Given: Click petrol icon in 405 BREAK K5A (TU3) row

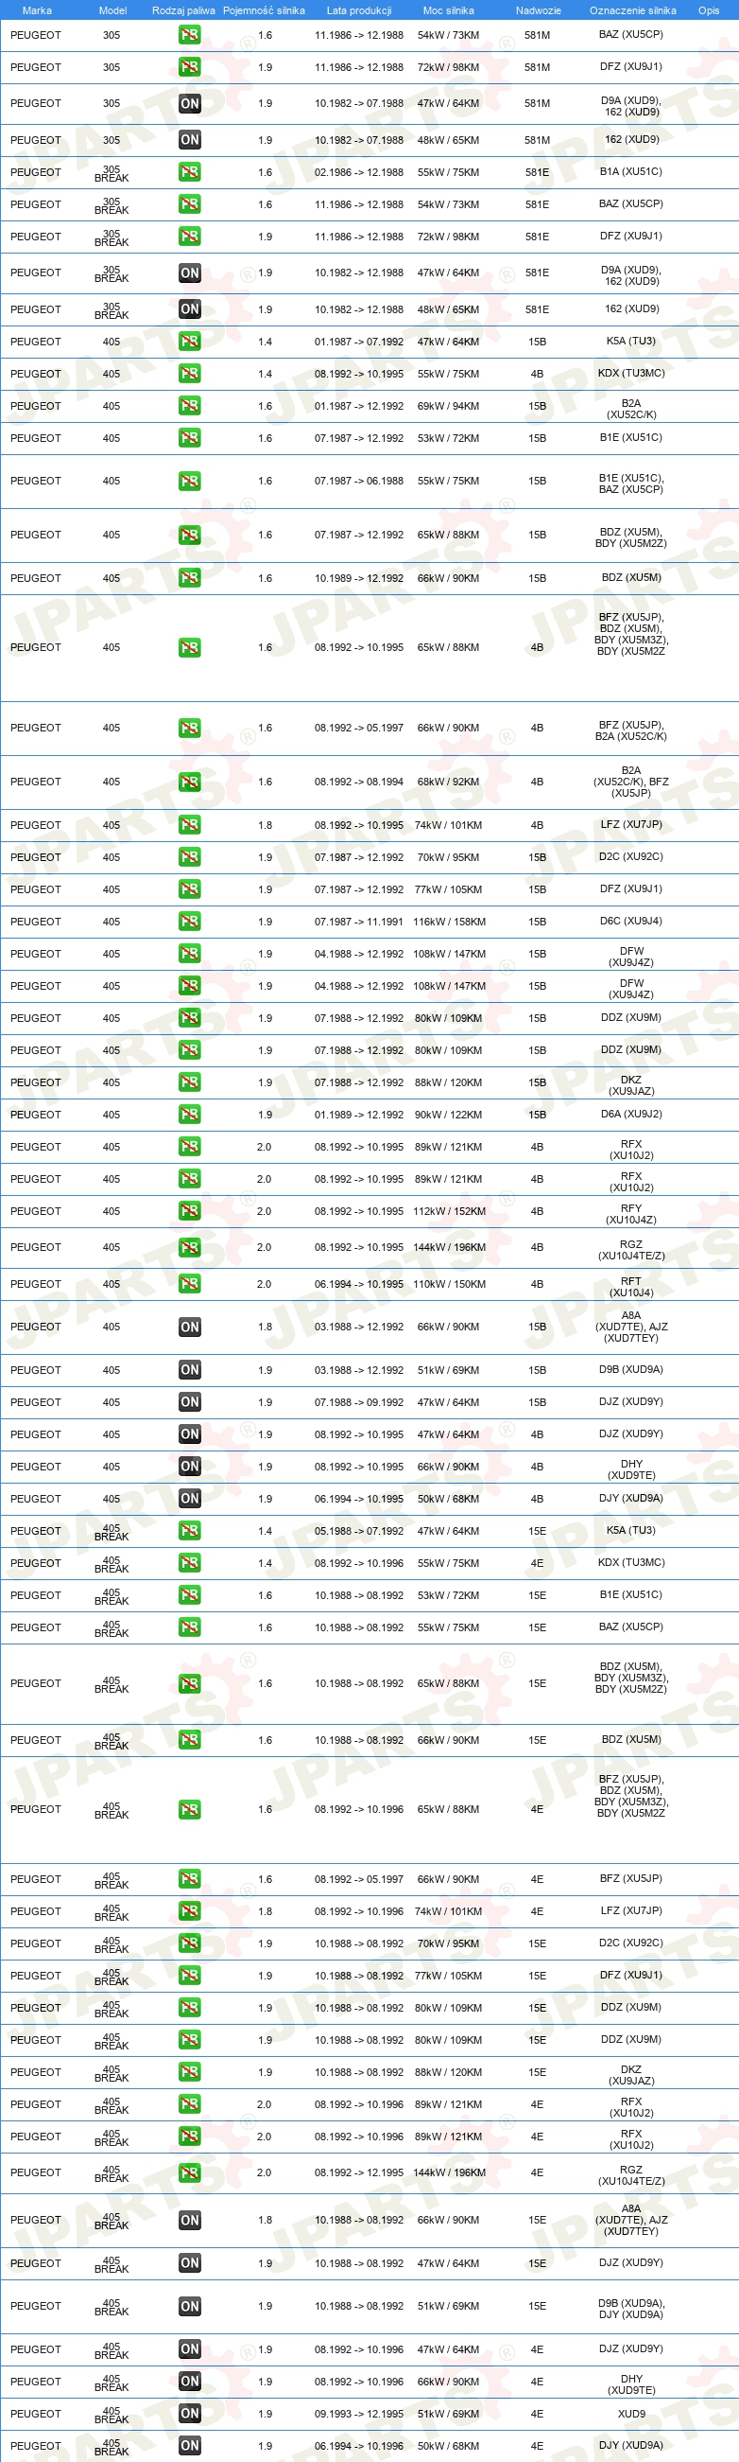Looking at the screenshot, I should (x=189, y=1531).
